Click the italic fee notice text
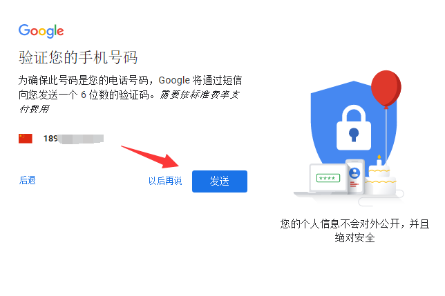Viewport: 445px width, 296px height. (x=129, y=101)
